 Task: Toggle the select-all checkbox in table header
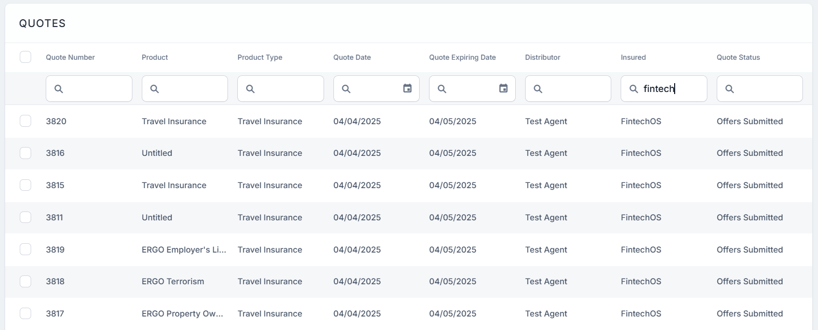tap(25, 57)
